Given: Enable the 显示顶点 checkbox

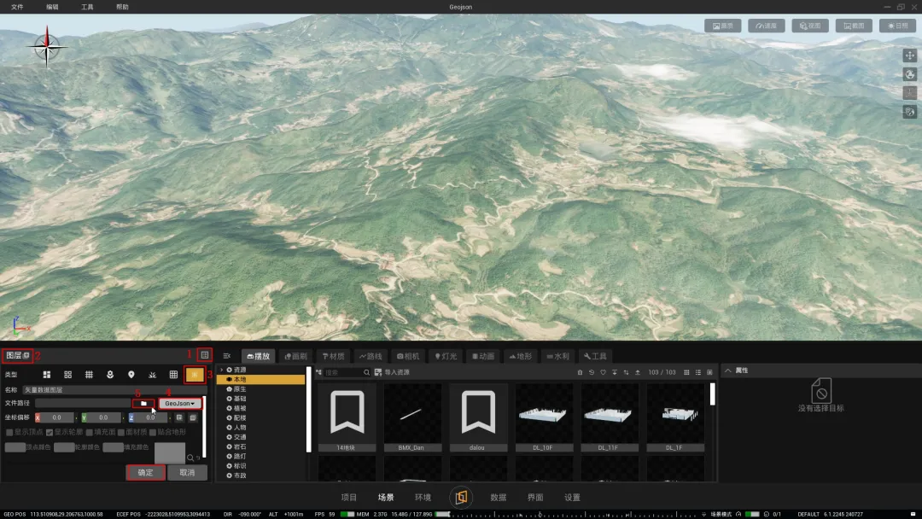Looking at the screenshot, I should [9, 432].
